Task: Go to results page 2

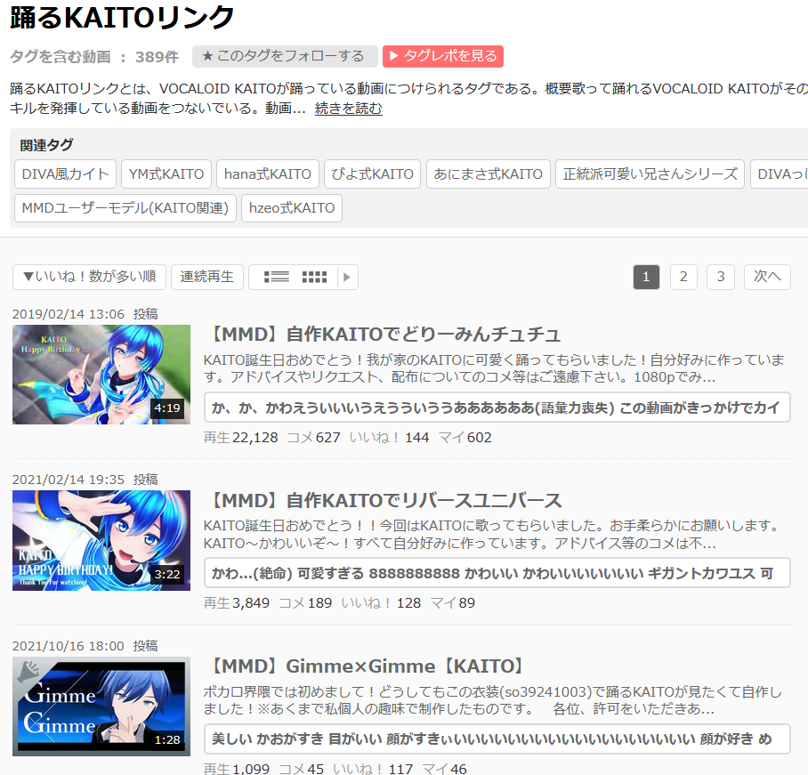Action: (x=683, y=278)
